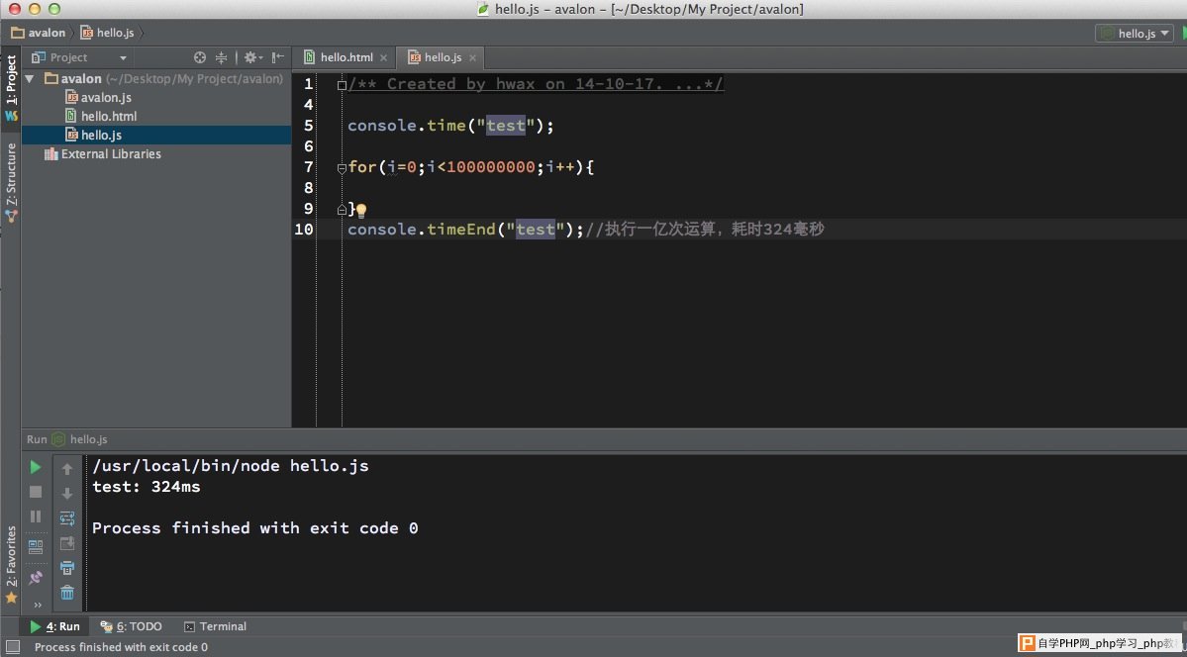Hide the Project tool window
Image resolution: width=1187 pixels, height=657 pixels.
click(x=278, y=57)
